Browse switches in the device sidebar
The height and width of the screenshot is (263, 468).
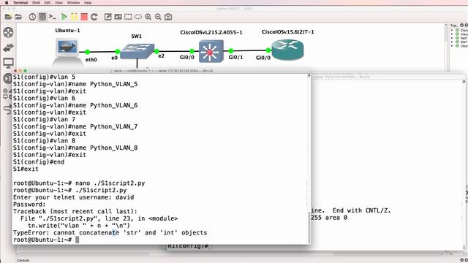pyautogui.click(x=8, y=47)
